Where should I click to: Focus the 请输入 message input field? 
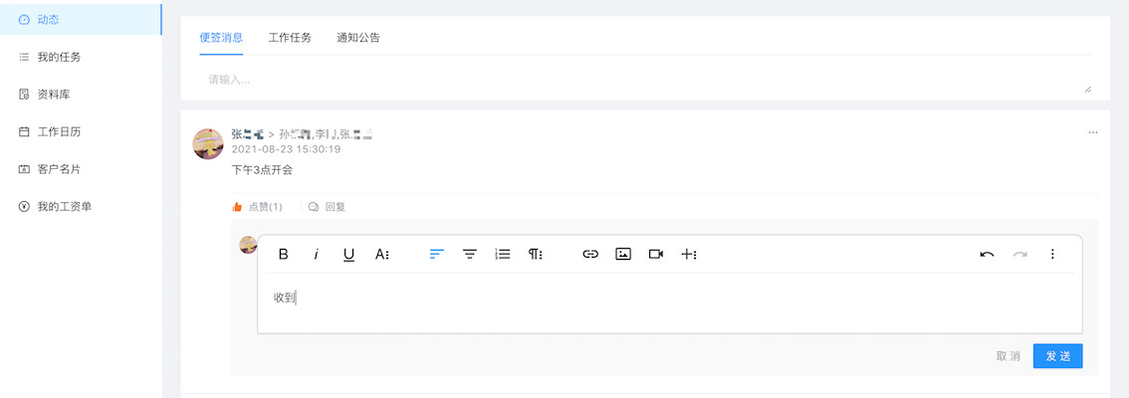tap(646, 80)
